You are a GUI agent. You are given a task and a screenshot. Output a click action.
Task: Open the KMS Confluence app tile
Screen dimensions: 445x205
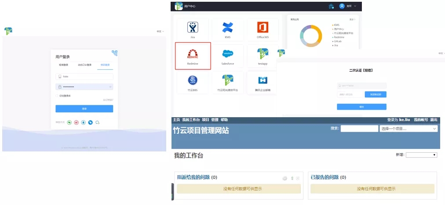(227, 29)
